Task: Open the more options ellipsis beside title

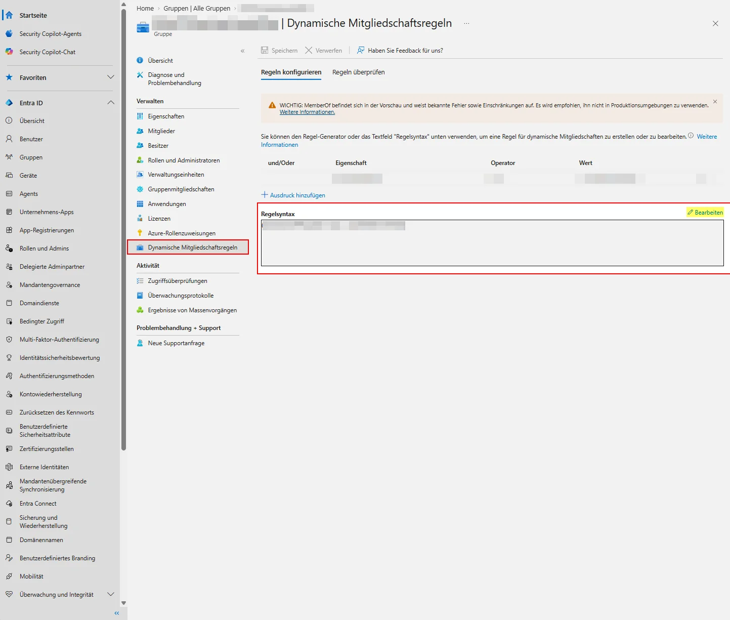Action: point(466,23)
